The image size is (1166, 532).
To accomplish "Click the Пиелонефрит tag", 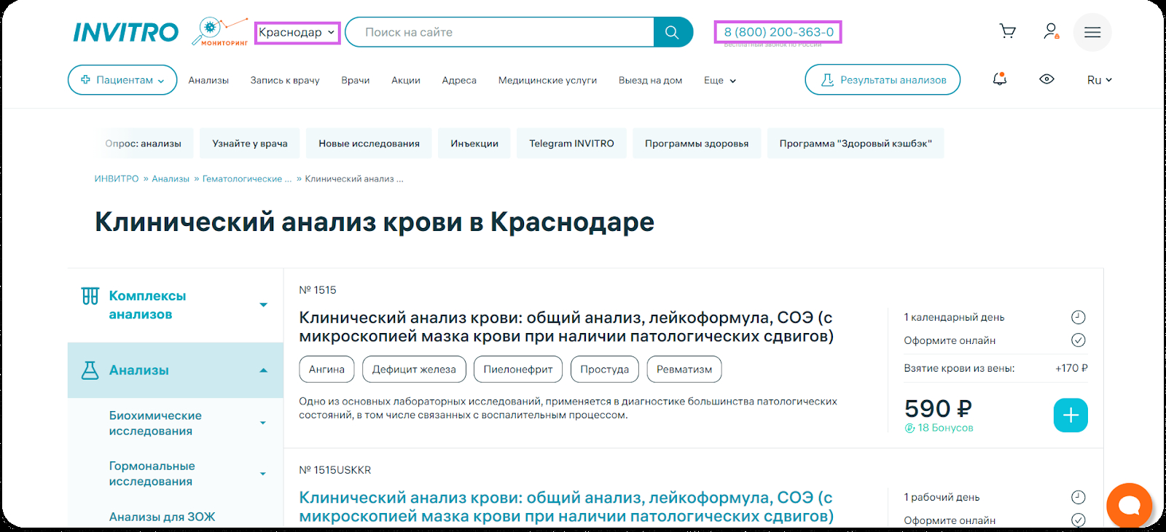I will [x=518, y=369].
